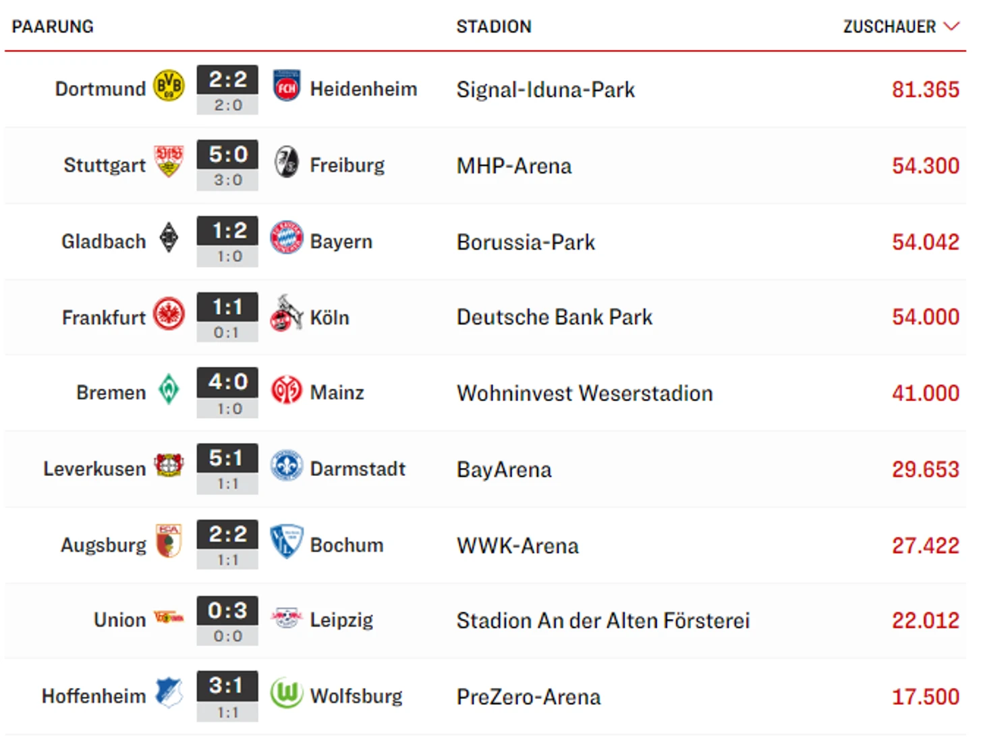The width and height of the screenshot is (985, 742).
Task: Select the Werder Bremen diamond logo
Action: [169, 390]
